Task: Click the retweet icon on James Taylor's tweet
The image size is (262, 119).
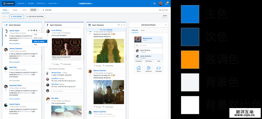Action: point(31,30)
